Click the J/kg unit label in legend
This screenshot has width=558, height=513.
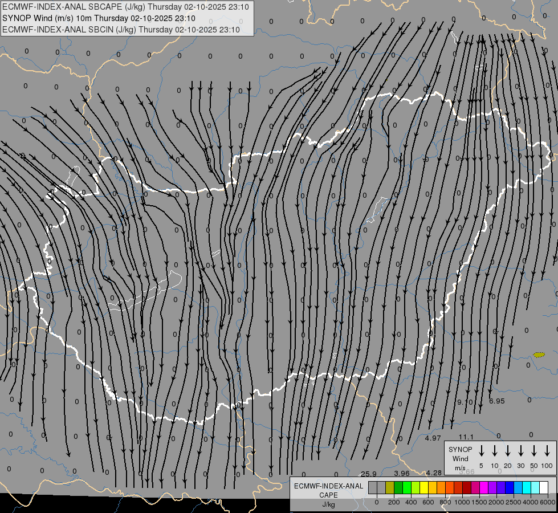(x=328, y=504)
